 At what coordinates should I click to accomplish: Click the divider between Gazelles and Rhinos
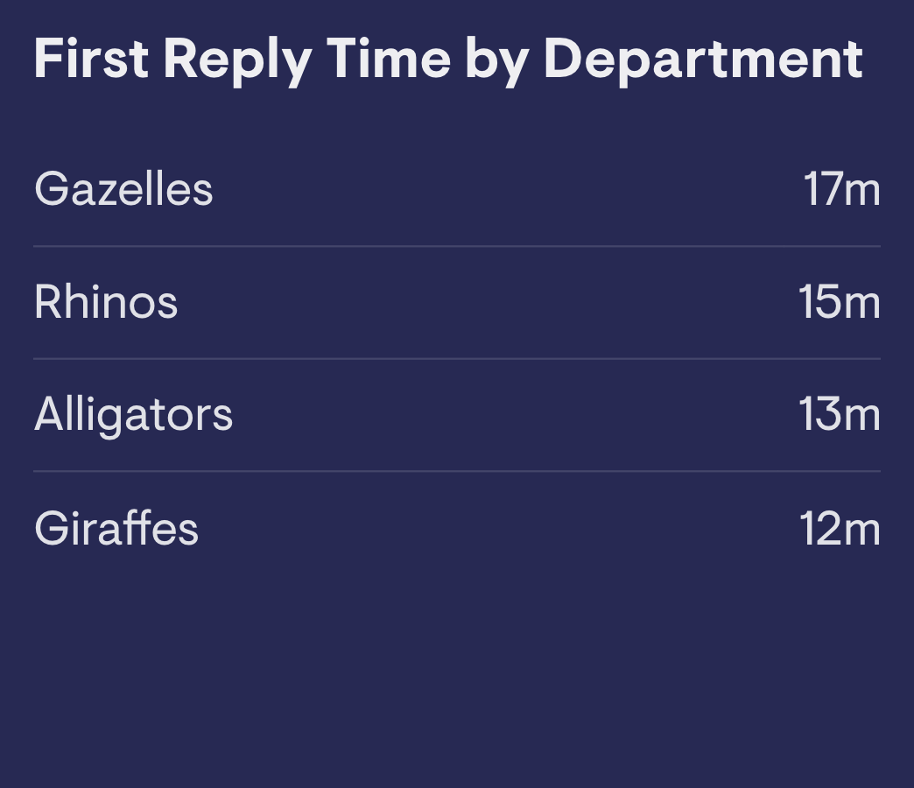457,247
